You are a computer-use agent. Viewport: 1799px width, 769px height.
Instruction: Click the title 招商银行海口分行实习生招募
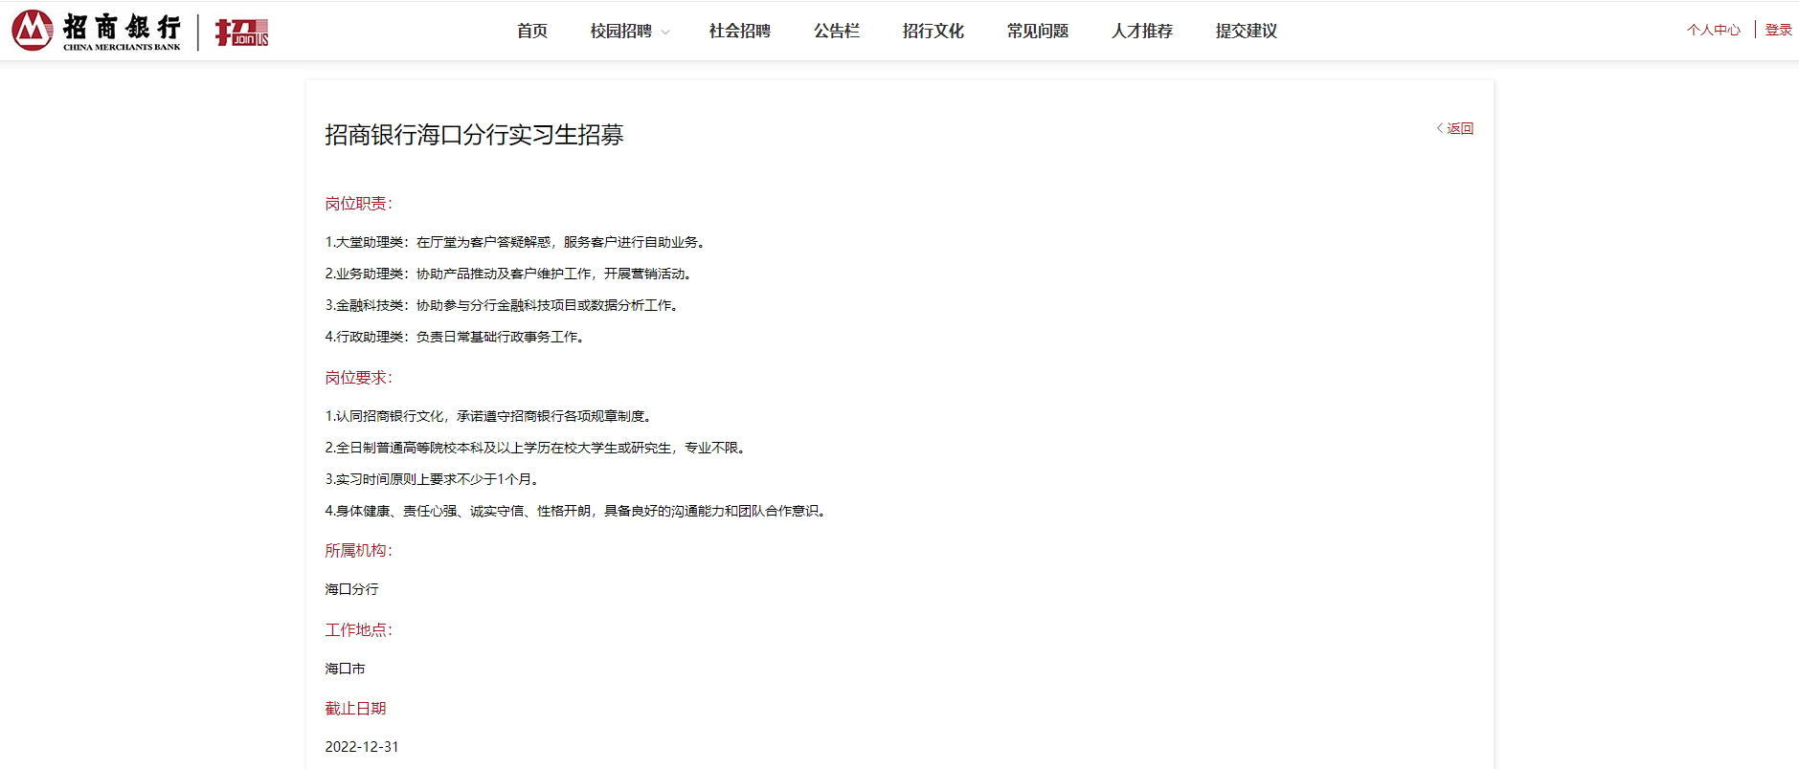tap(474, 135)
